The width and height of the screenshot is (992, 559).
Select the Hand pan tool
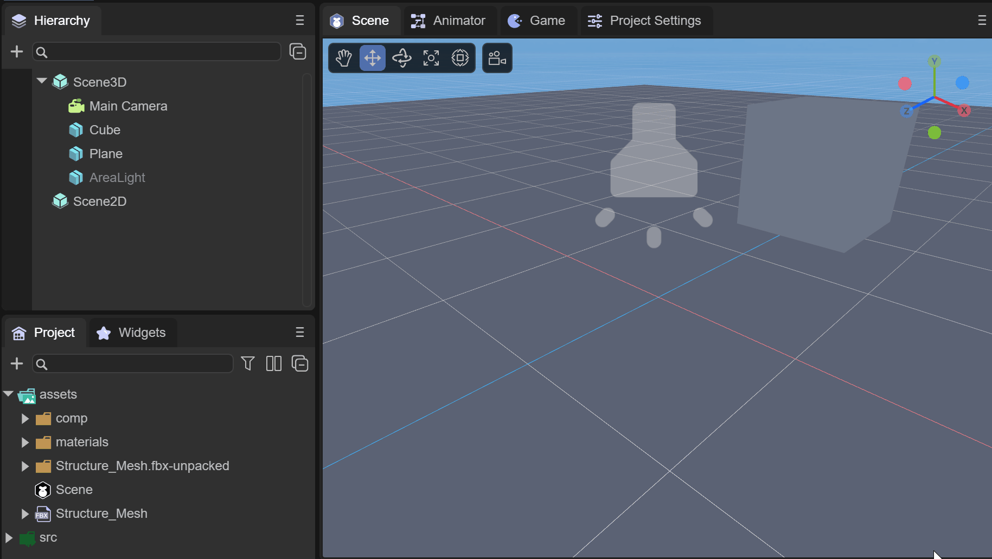(x=343, y=58)
